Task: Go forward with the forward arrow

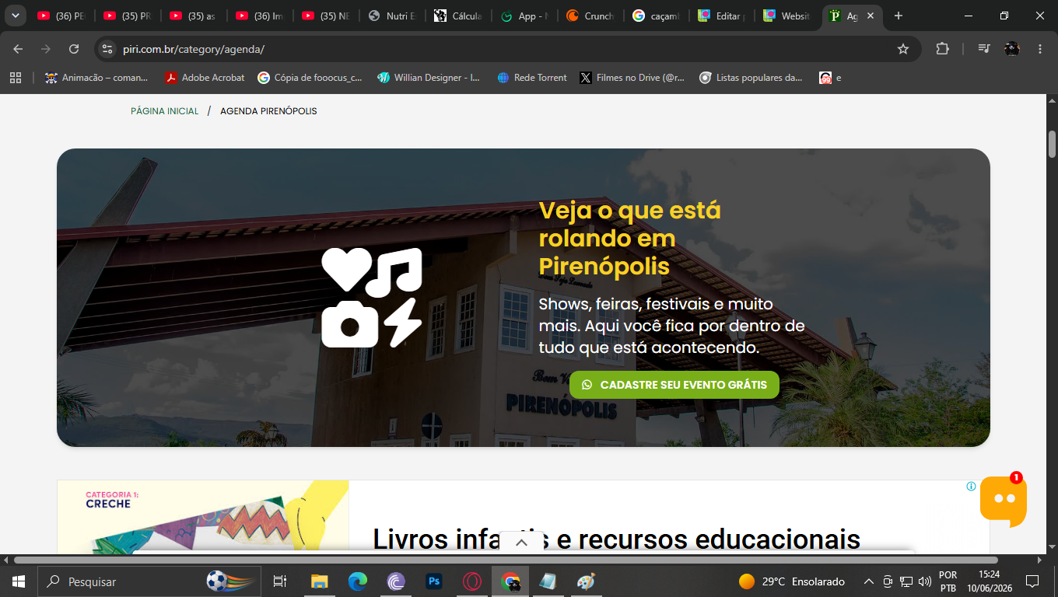Action: pyautogui.click(x=46, y=49)
